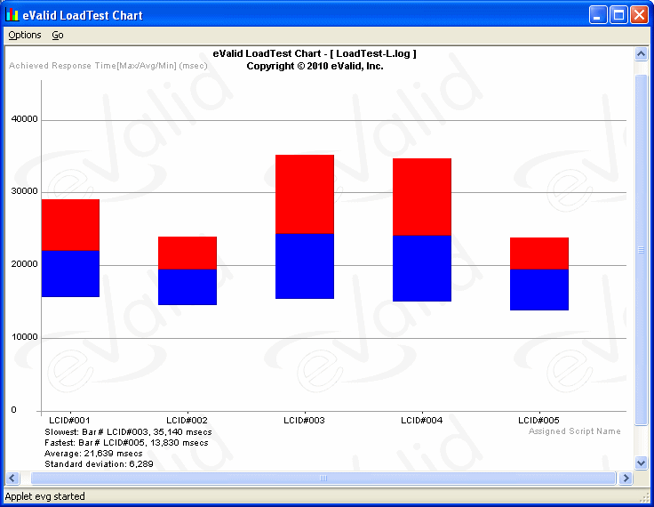Image resolution: width=654 pixels, height=507 pixels.
Task: Click the red max segment of LCID#001 bar
Action: 70,225
